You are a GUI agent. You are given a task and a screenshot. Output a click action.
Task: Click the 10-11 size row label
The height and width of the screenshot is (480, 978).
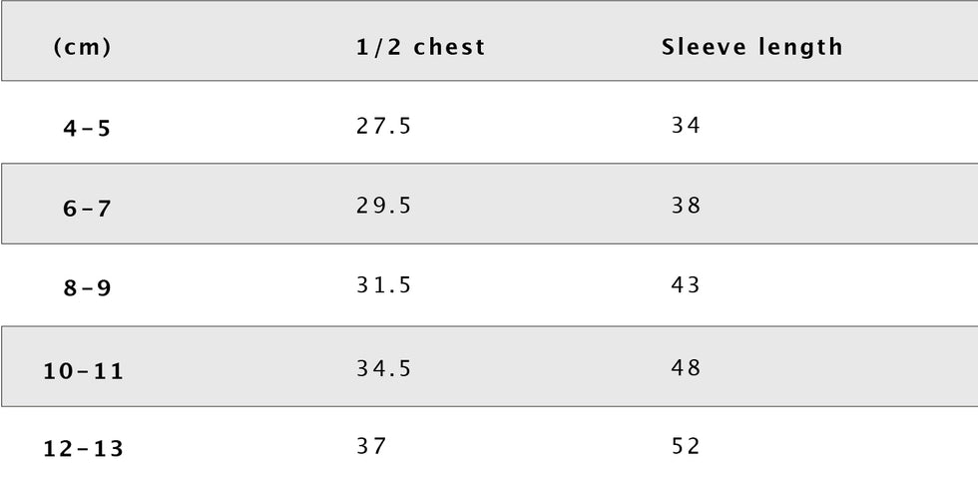click(84, 371)
